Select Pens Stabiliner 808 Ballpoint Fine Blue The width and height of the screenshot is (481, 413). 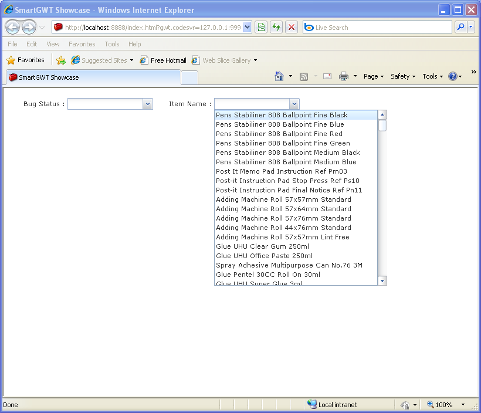pos(296,124)
